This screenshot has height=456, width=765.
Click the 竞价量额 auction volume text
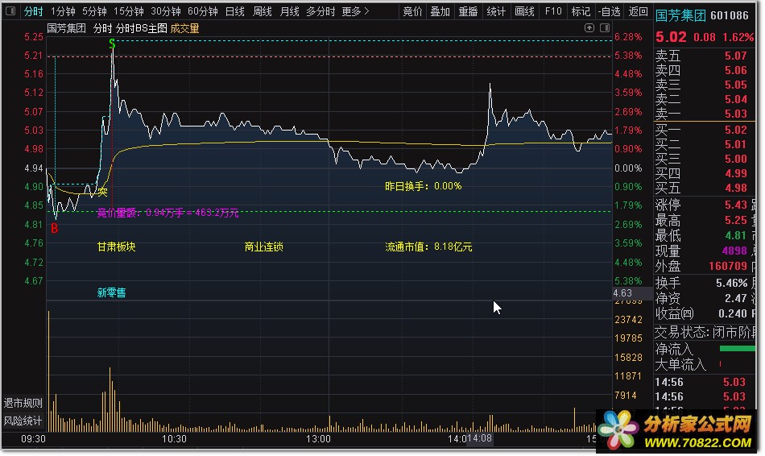tap(167, 213)
